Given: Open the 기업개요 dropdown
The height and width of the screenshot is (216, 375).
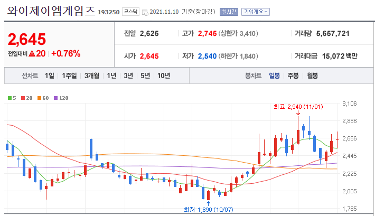Looking at the screenshot, I should point(256,12).
